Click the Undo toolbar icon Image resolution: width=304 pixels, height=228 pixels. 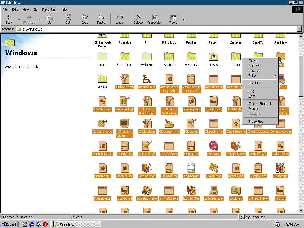(x=119, y=18)
